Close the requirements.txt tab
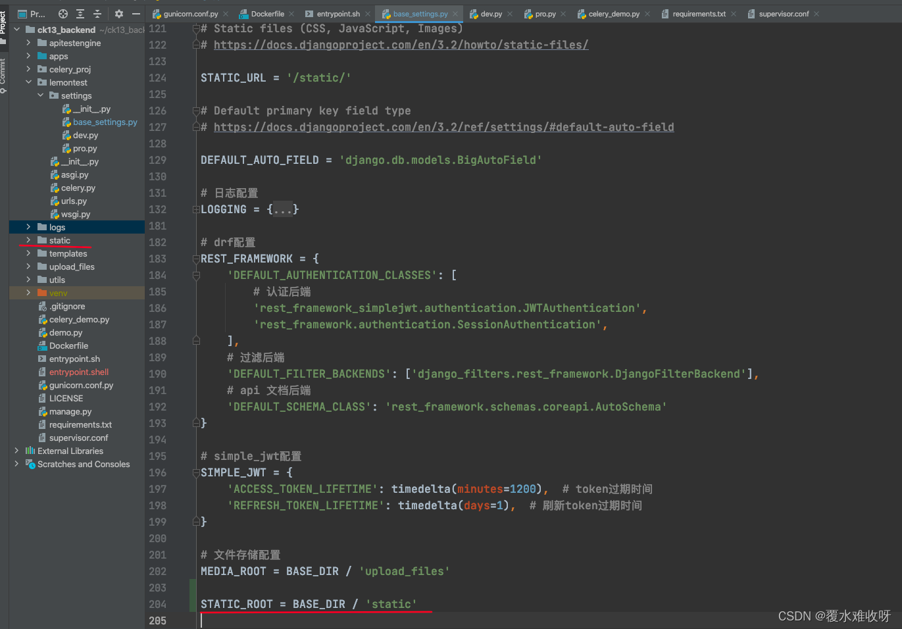This screenshot has height=629, width=902. (x=734, y=14)
